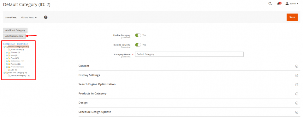
Task: Open the admin account dropdown menu
Action: (x=294, y=4)
